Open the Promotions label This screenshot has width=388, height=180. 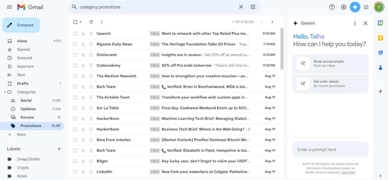click(x=31, y=126)
